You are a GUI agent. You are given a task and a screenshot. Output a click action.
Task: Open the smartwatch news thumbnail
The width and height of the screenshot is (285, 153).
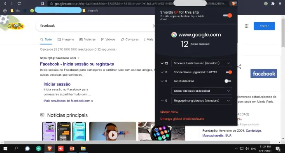pyautogui.click(x=161, y=131)
